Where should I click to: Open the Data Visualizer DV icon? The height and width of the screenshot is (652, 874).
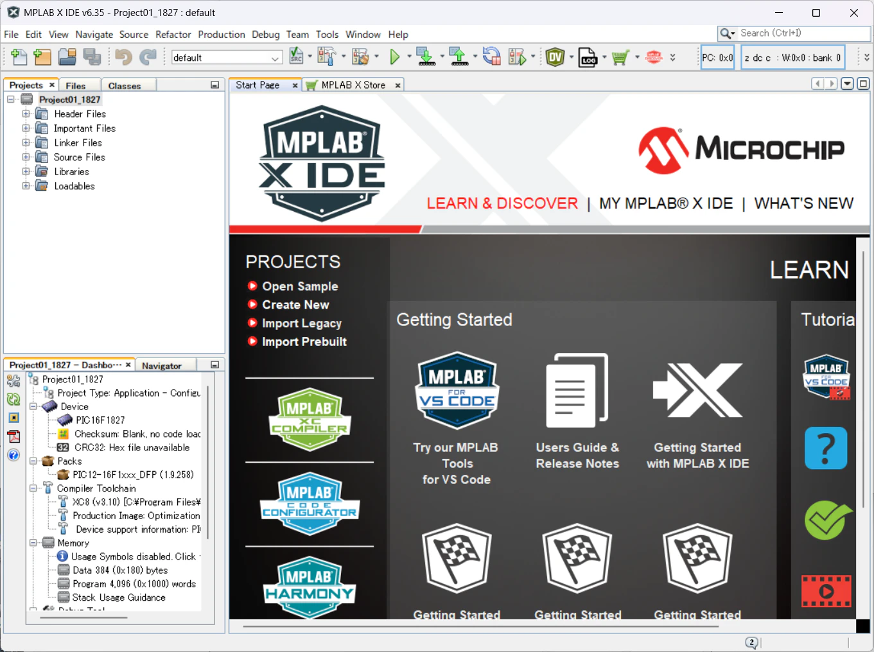point(555,57)
